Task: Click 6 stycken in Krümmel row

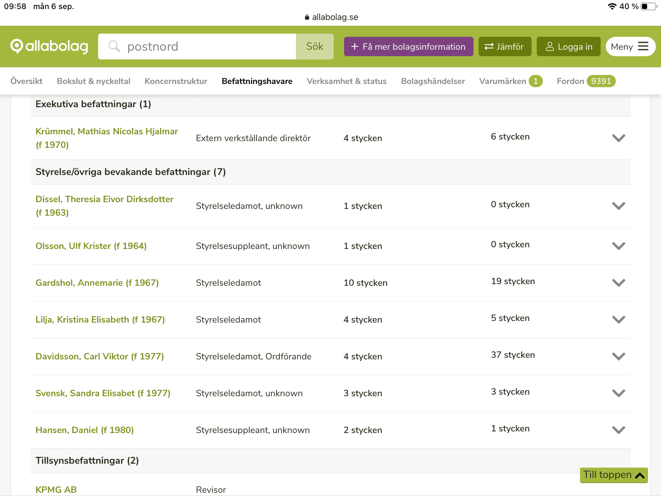Action: (510, 137)
